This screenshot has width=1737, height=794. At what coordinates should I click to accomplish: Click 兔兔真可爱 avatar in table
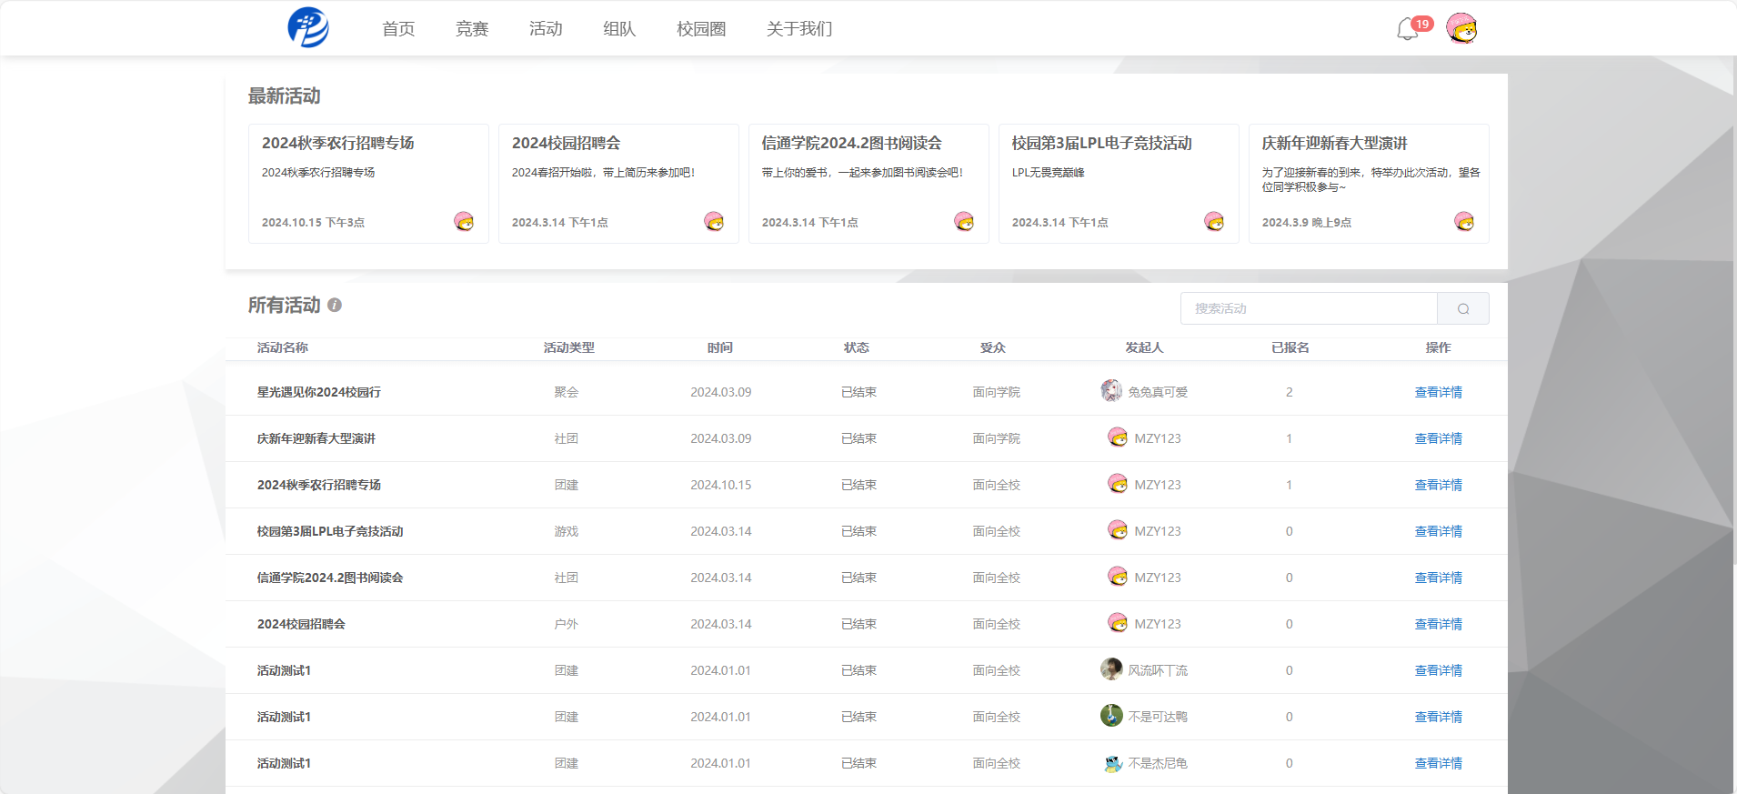pyautogui.click(x=1111, y=391)
